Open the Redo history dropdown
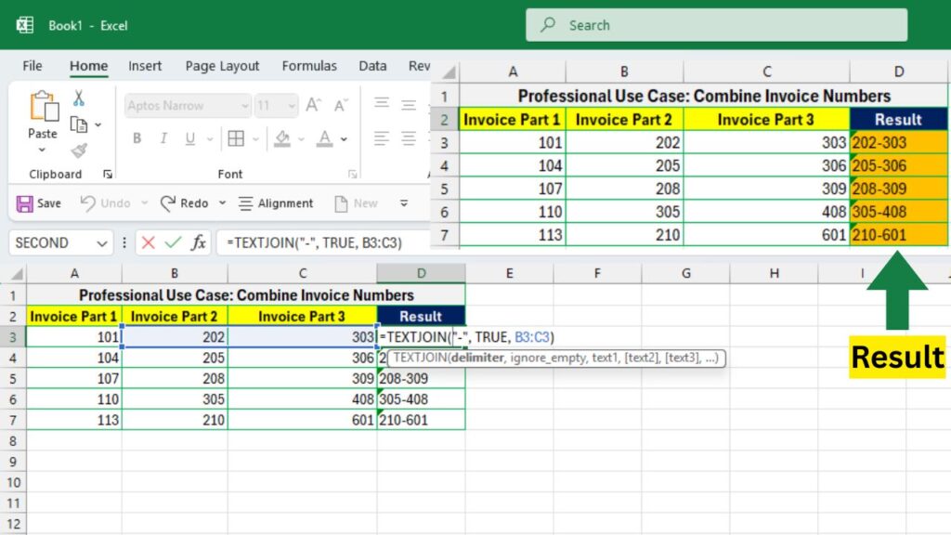This screenshot has width=951, height=535. point(222,203)
